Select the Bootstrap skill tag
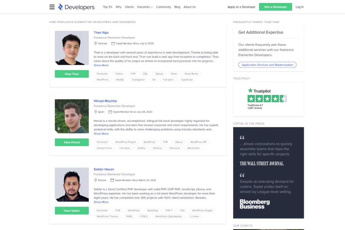The height and width of the screenshot is (230, 345). [153, 211]
